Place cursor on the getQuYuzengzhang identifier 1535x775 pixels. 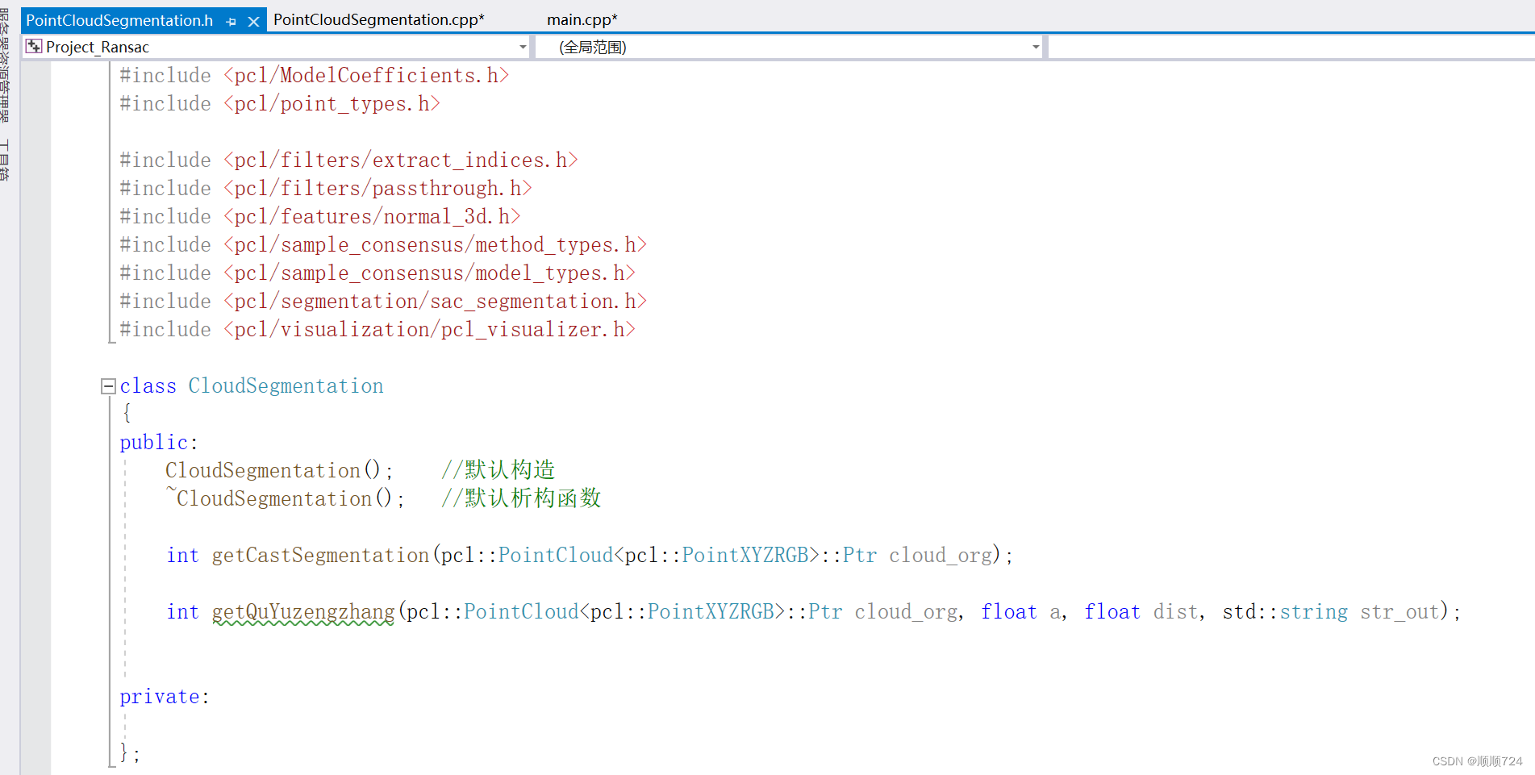[302, 611]
